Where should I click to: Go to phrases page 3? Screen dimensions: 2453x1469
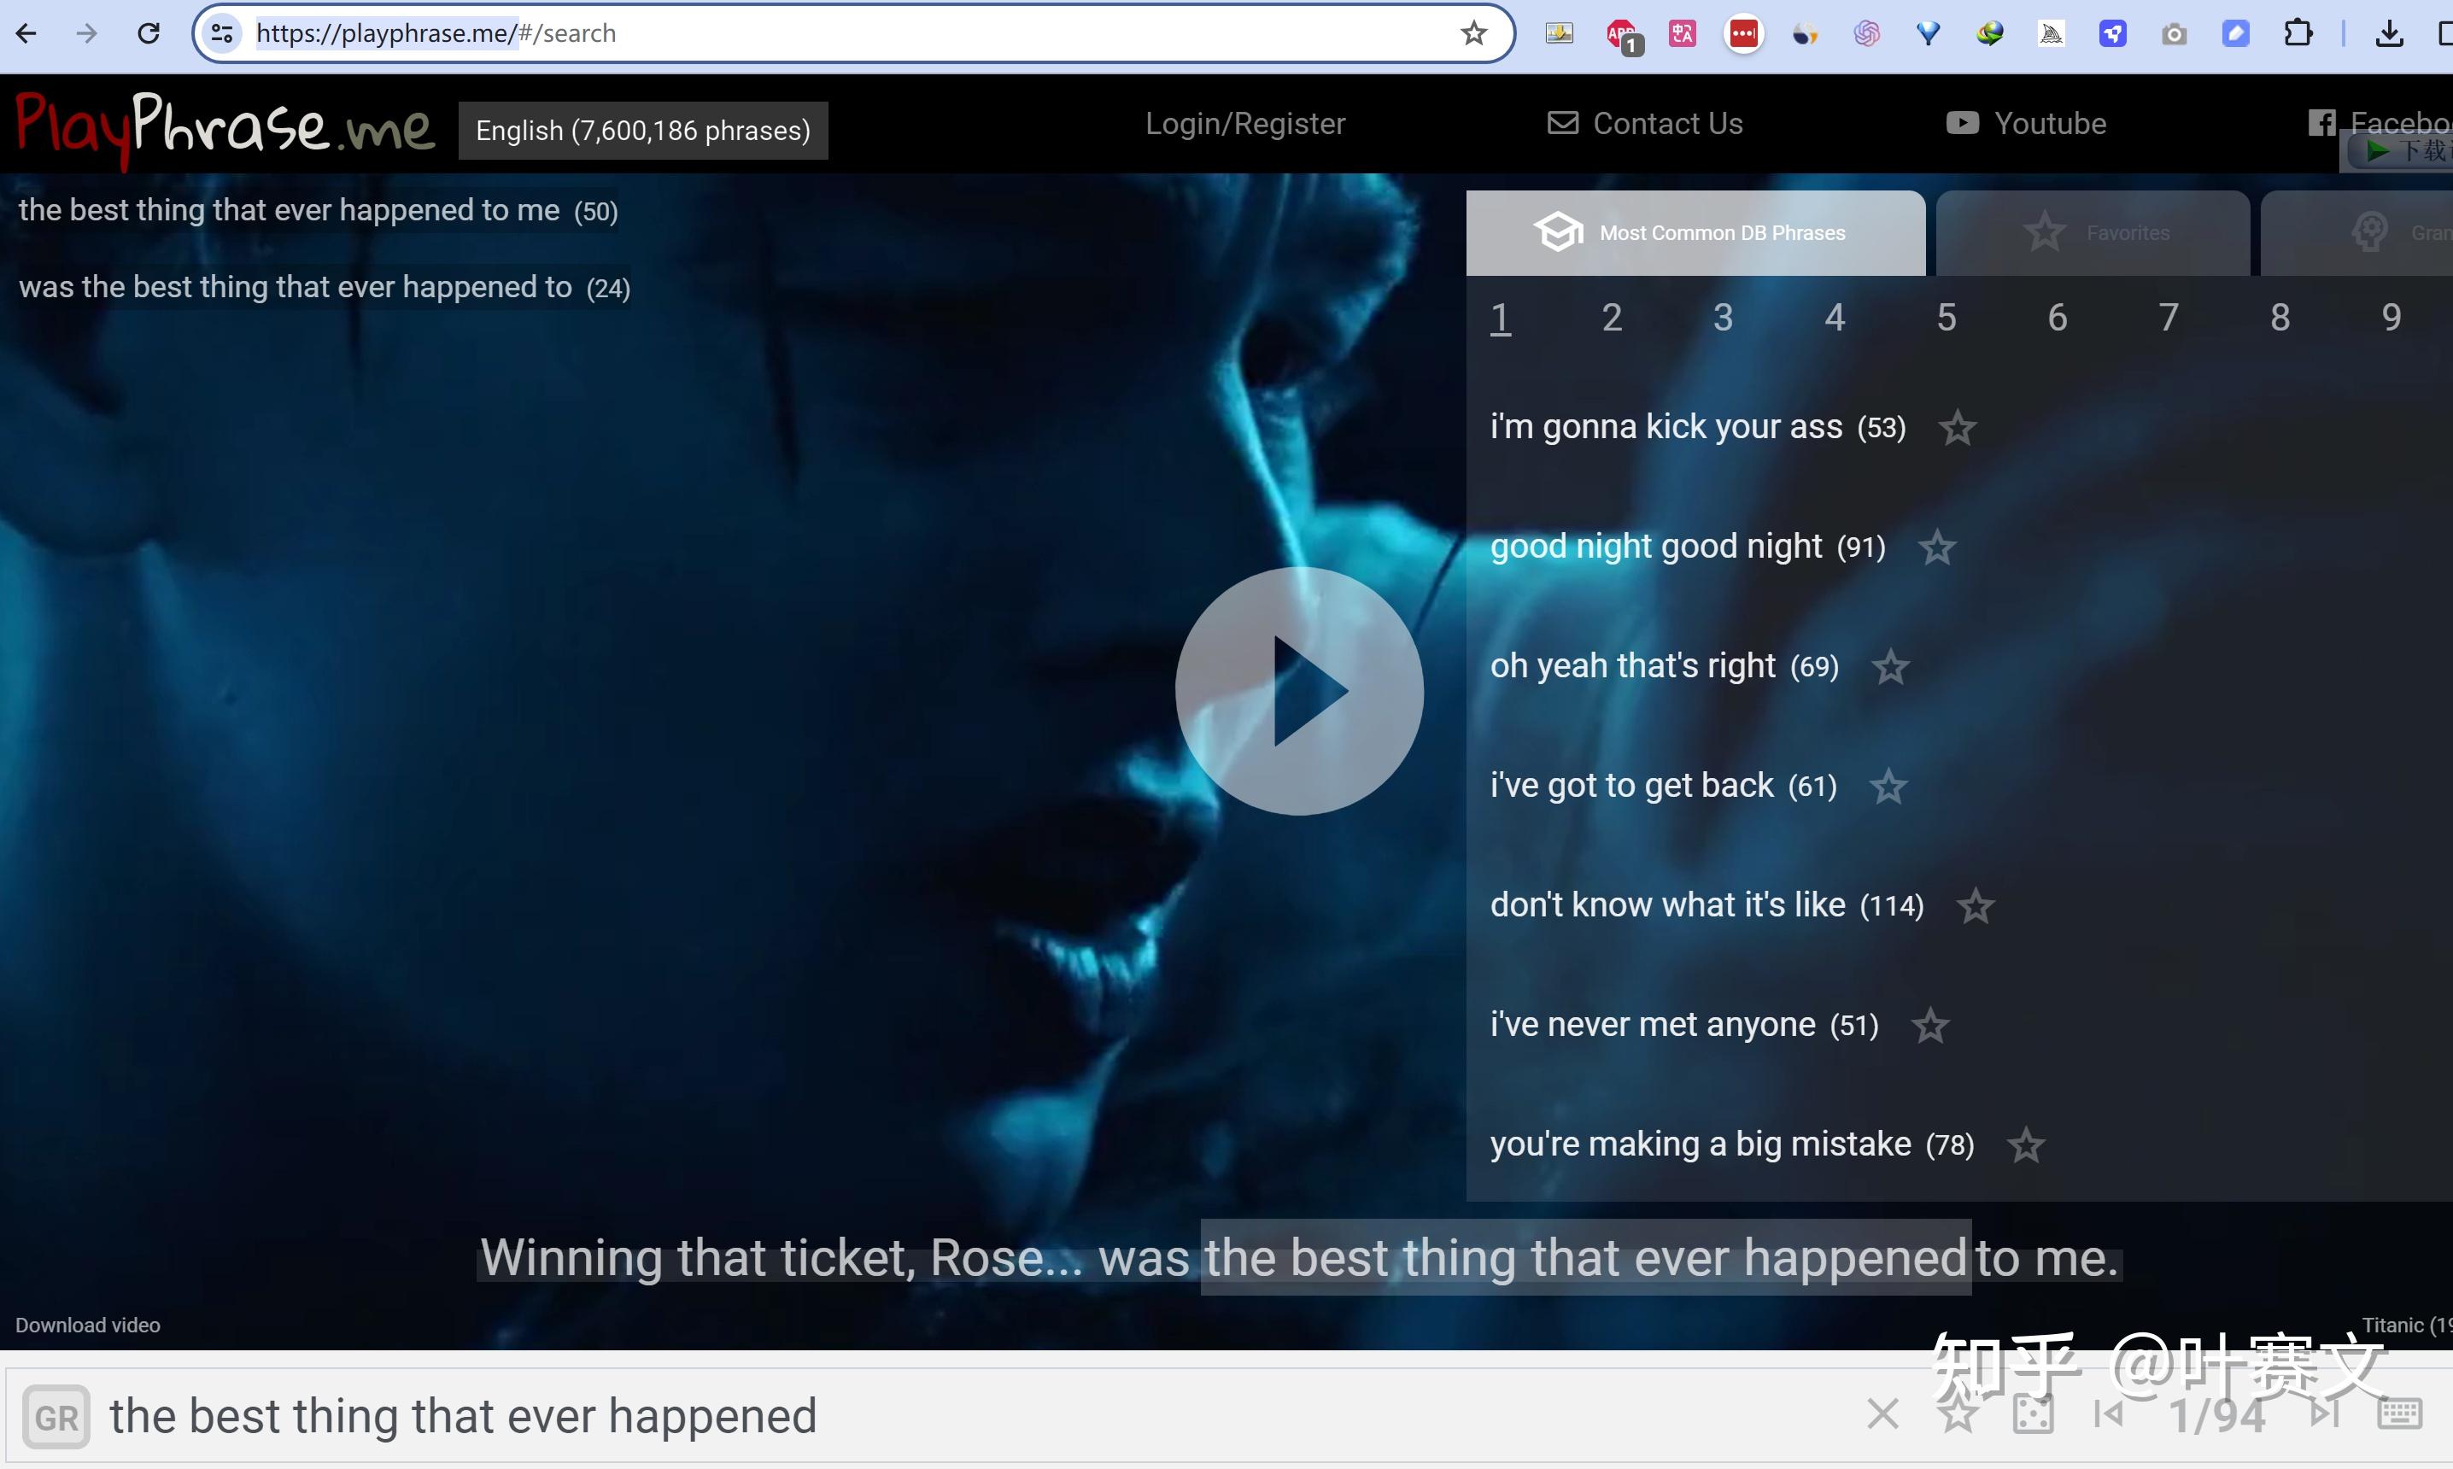point(1724,318)
